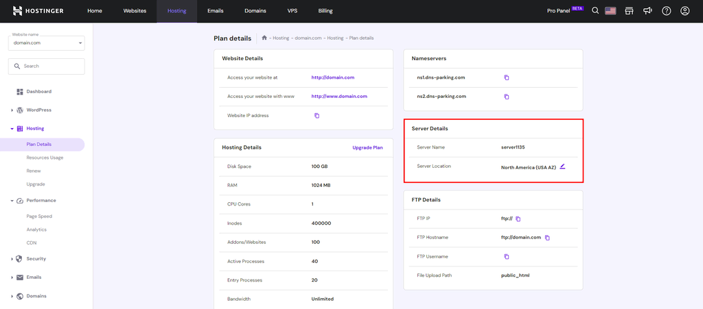Click the Security shield icon
This screenshot has height=309, width=703.
[20, 259]
